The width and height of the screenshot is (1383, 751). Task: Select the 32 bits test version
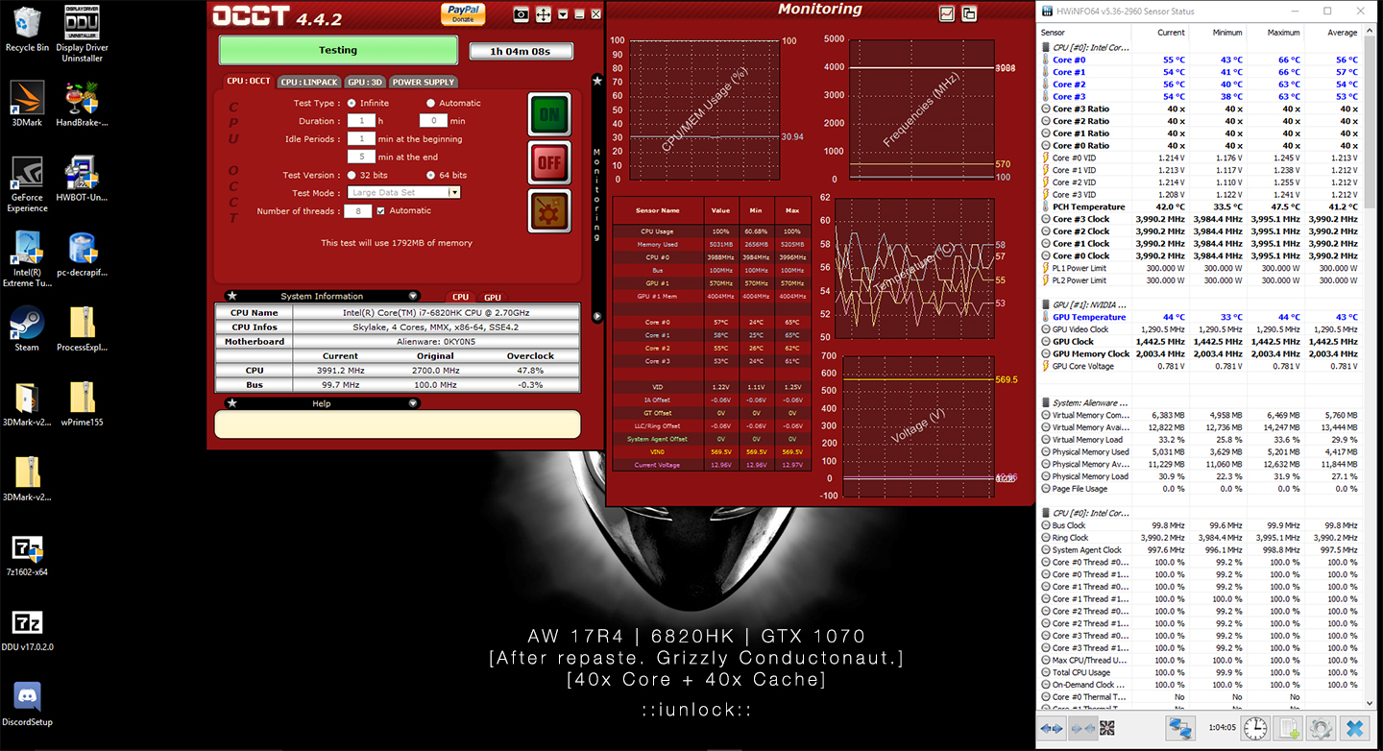[x=352, y=175]
